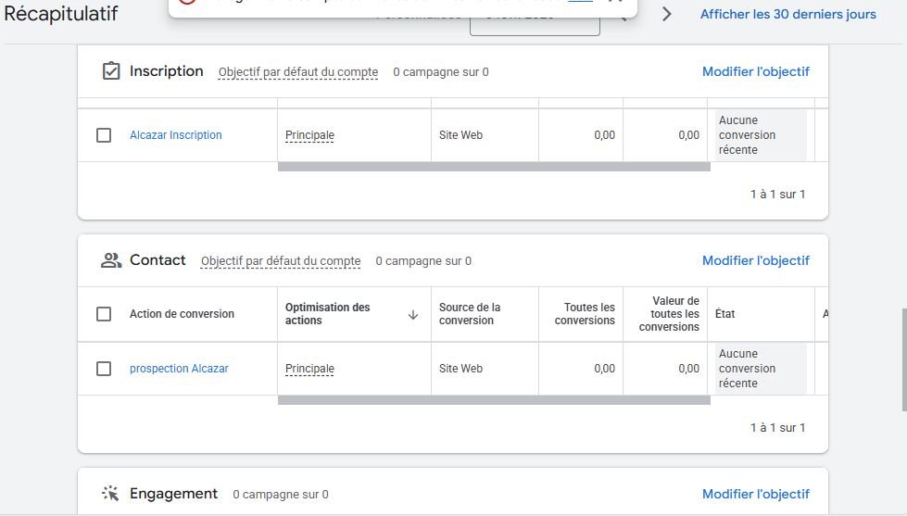Click Modifier l'objectif for Engagement
907x516 pixels.
point(755,494)
